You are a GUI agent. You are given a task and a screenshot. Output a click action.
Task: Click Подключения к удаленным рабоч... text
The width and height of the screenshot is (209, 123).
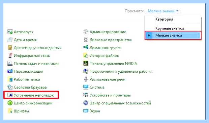121,71
